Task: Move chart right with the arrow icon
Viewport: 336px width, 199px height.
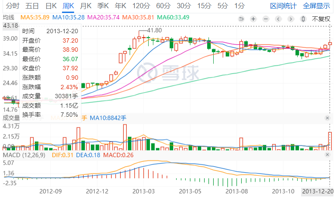Action: (291, 19)
